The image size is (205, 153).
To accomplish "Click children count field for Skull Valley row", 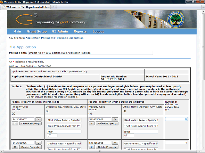I will coord(176,119).
